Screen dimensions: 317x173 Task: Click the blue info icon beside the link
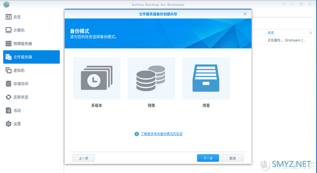[137, 134]
